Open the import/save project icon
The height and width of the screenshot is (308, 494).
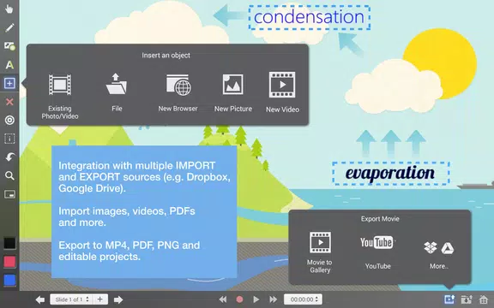point(467,299)
